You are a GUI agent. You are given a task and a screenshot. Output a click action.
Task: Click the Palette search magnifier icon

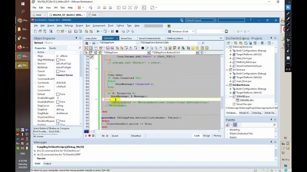(274, 125)
